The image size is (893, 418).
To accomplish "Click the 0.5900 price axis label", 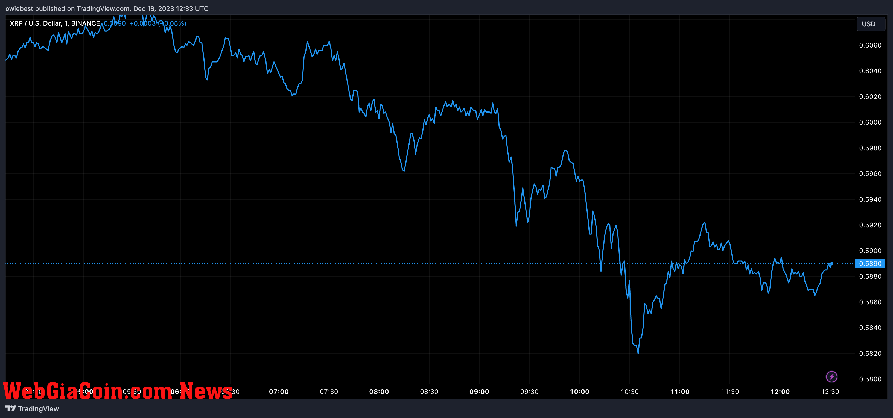I will pos(870,251).
